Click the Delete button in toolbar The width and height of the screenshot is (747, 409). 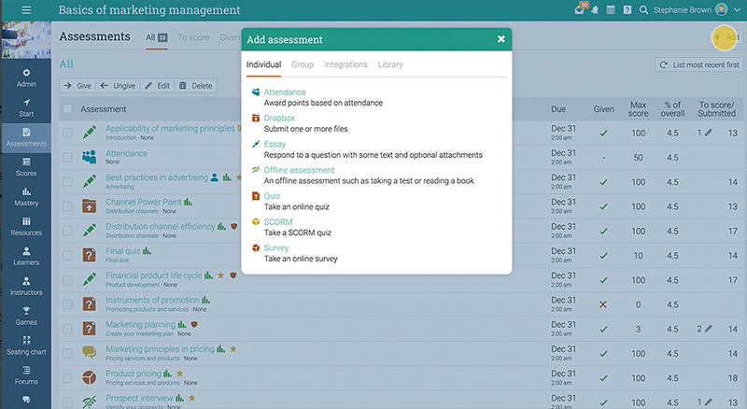[195, 85]
